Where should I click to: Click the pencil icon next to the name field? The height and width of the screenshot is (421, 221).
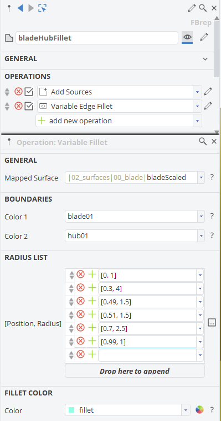coord(204,37)
